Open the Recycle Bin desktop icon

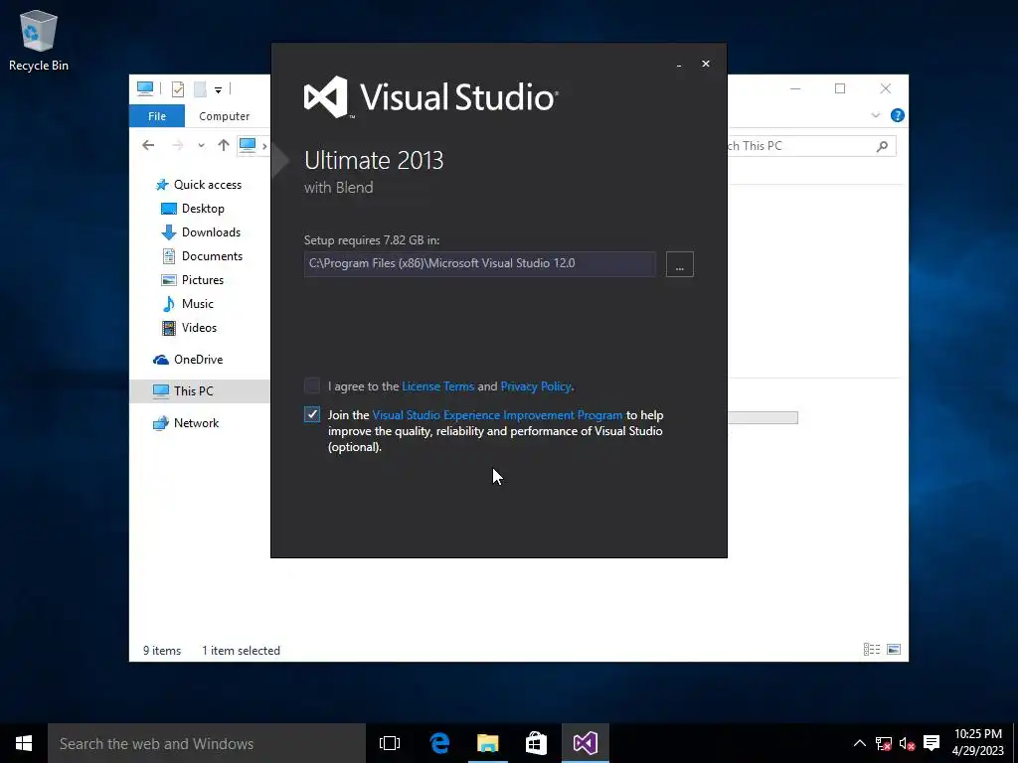pos(39,40)
